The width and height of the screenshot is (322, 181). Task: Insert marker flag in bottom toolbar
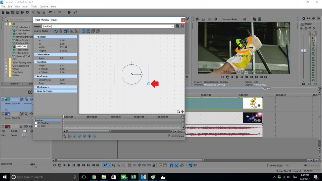tap(160, 165)
